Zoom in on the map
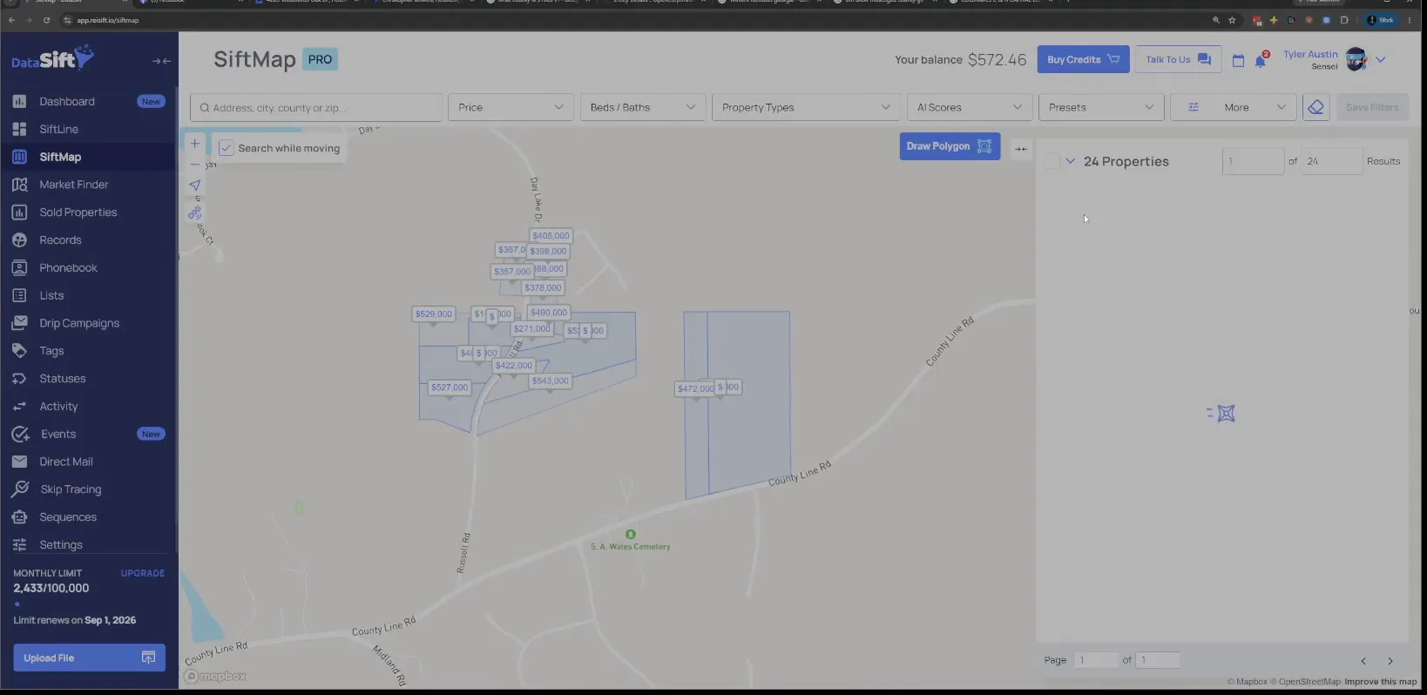This screenshot has height=695, width=1427. pyautogui.click(x=194, y=144)
